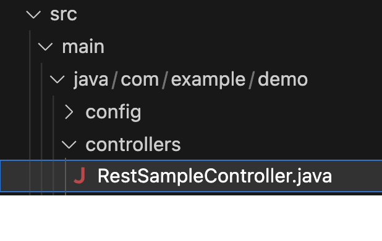Screen dimensions: 382x241
Task: Click the slash separator between com and example
Action: click(x=165, y=80)
